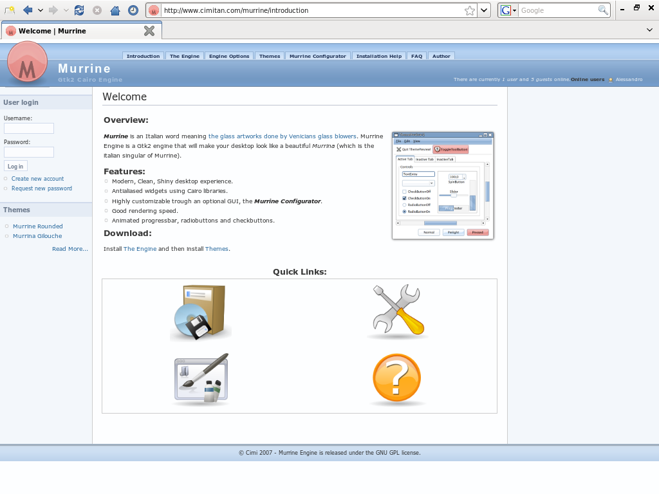The width and height of the screenshot is (659, 494).
Task: Open the FAQ nav tab
Action: (417, 56)
